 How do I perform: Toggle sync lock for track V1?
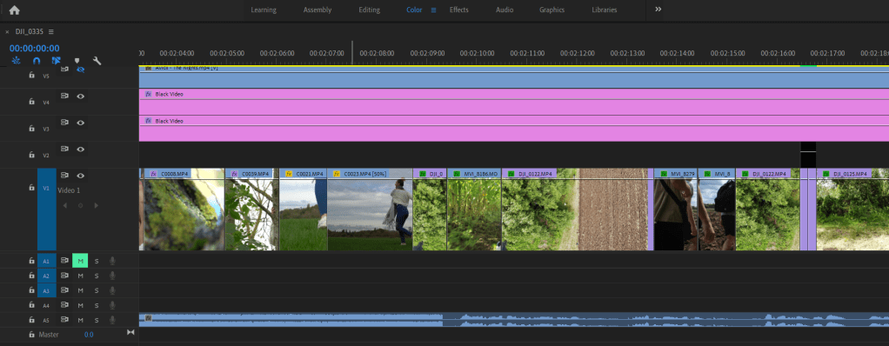point(64,176)
